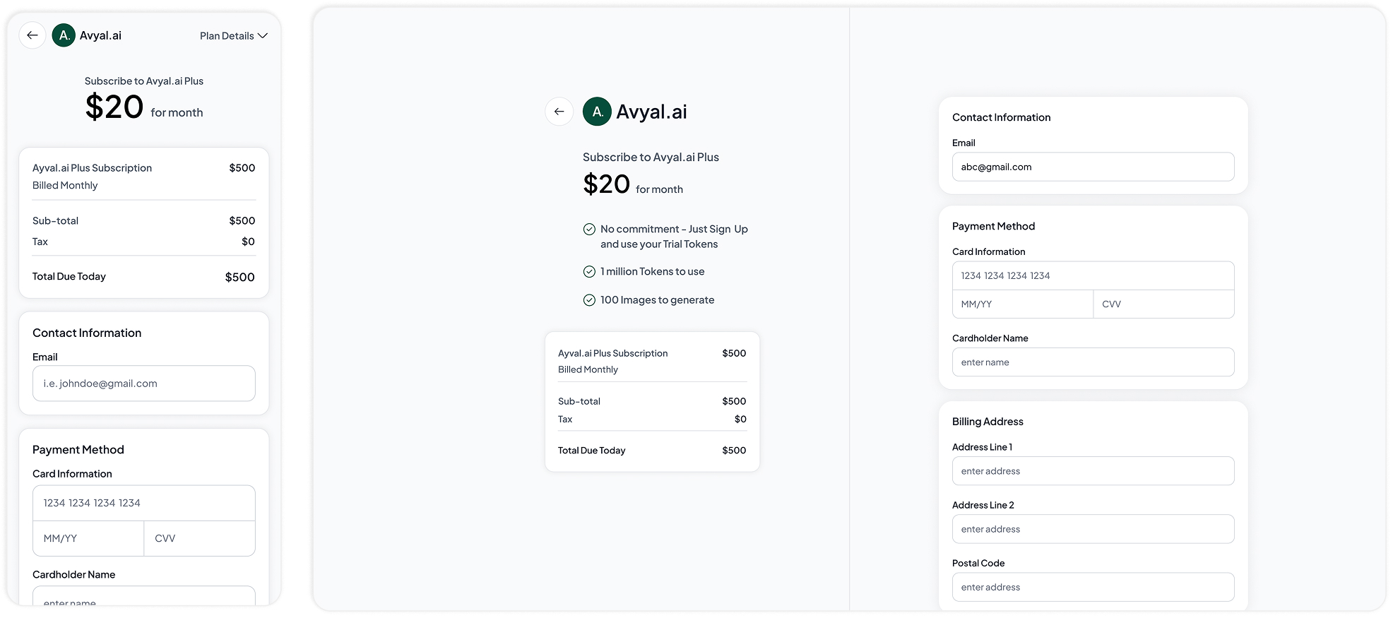This screenshot has height=618, width=1393.
Task: Click 'Tax' row in the mobile summary
Action: click(x=144, y=242)
